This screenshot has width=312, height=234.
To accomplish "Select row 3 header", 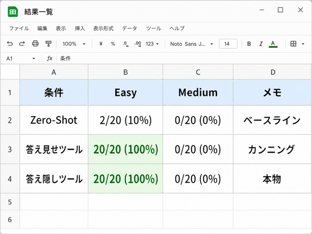I will point(10,149).
